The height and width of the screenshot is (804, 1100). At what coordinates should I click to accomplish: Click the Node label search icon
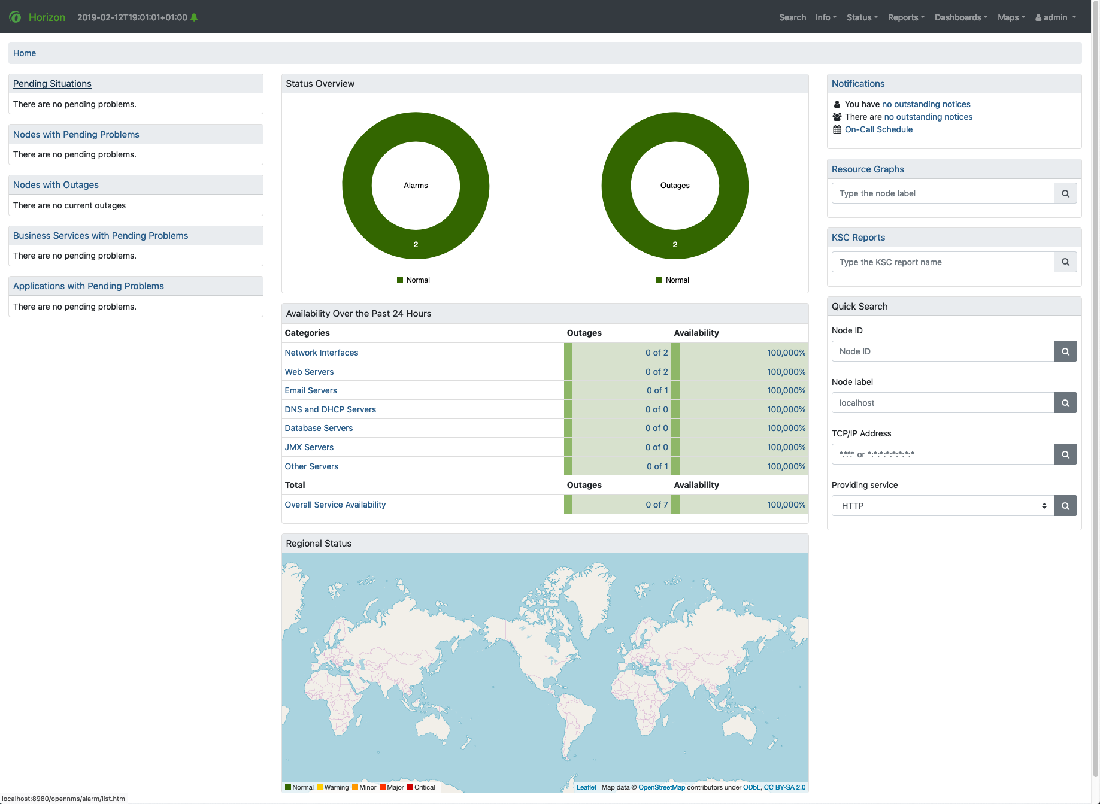(x=1065, y=402)
